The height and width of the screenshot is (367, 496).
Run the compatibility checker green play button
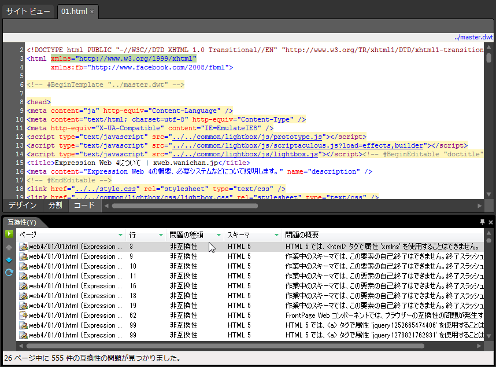coord(9,234)
